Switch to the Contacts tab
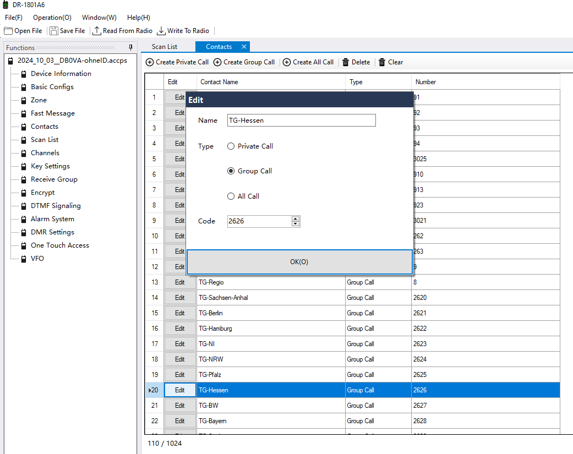The width and height of the screenshot is (573, 454). point(219,47)
